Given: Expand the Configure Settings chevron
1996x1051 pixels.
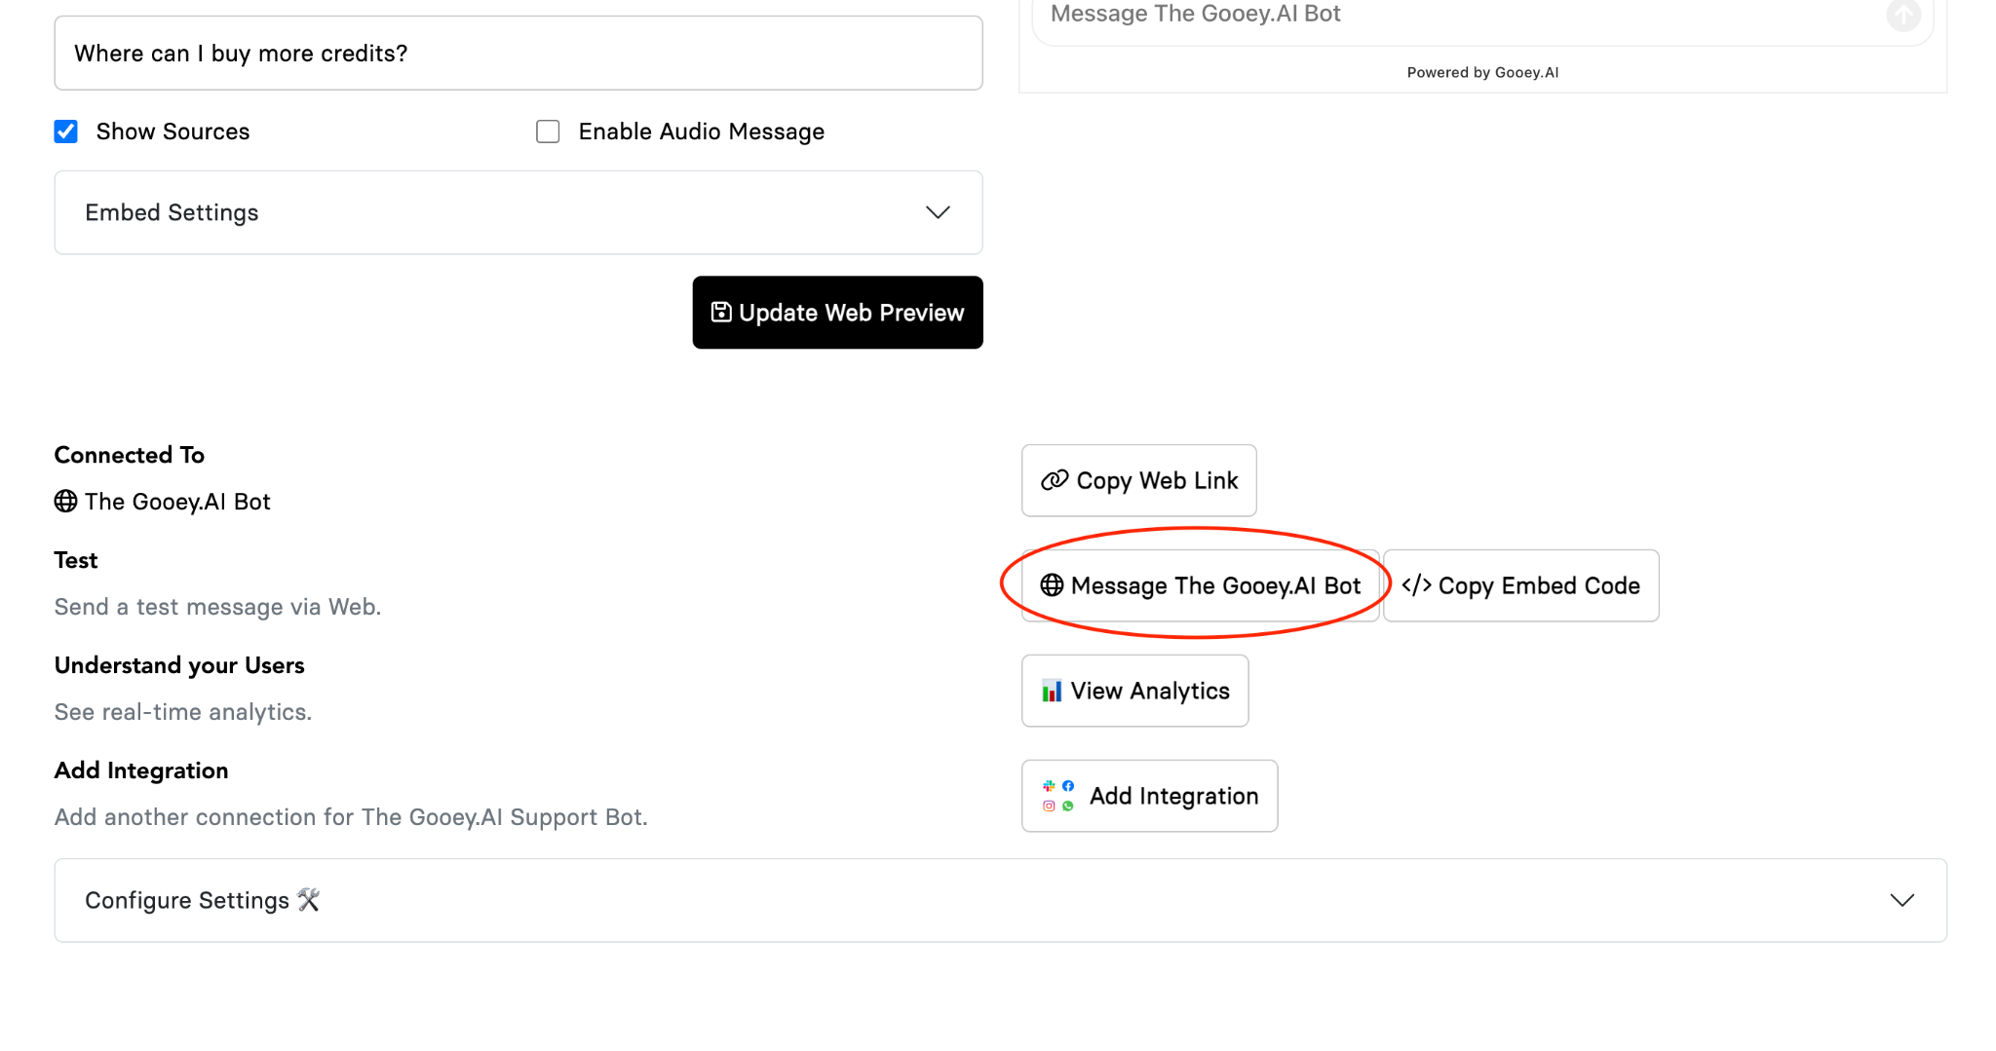Looking at the screenshot, I should [1902, 900].
